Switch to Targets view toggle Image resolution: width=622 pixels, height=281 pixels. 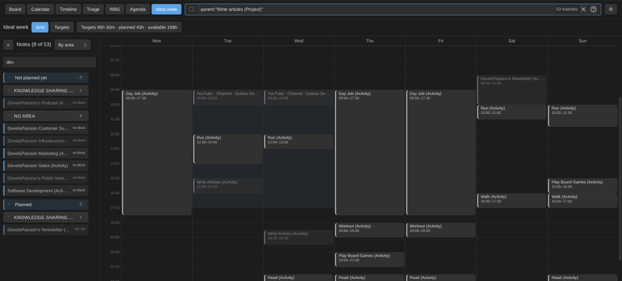point(62,27)
